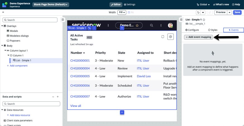Screen dimensions: 244x126
Task: Open the list gear settings icon
Action: click(x=170, y=37)
